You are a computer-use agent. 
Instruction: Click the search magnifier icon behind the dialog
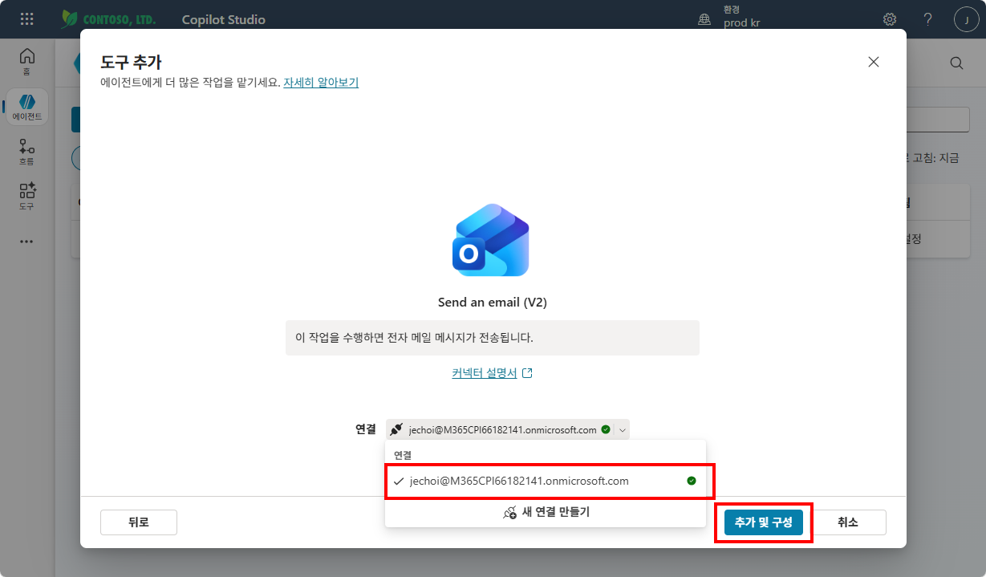(x=956, y=63)
